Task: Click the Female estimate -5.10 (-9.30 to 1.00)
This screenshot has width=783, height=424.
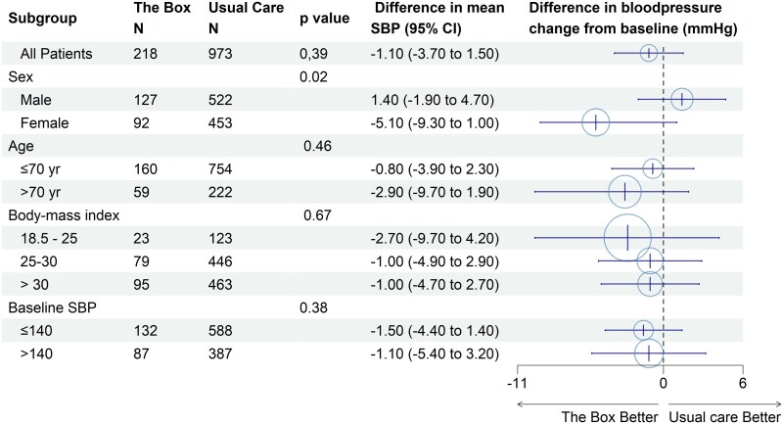Action: pos(435,122)
